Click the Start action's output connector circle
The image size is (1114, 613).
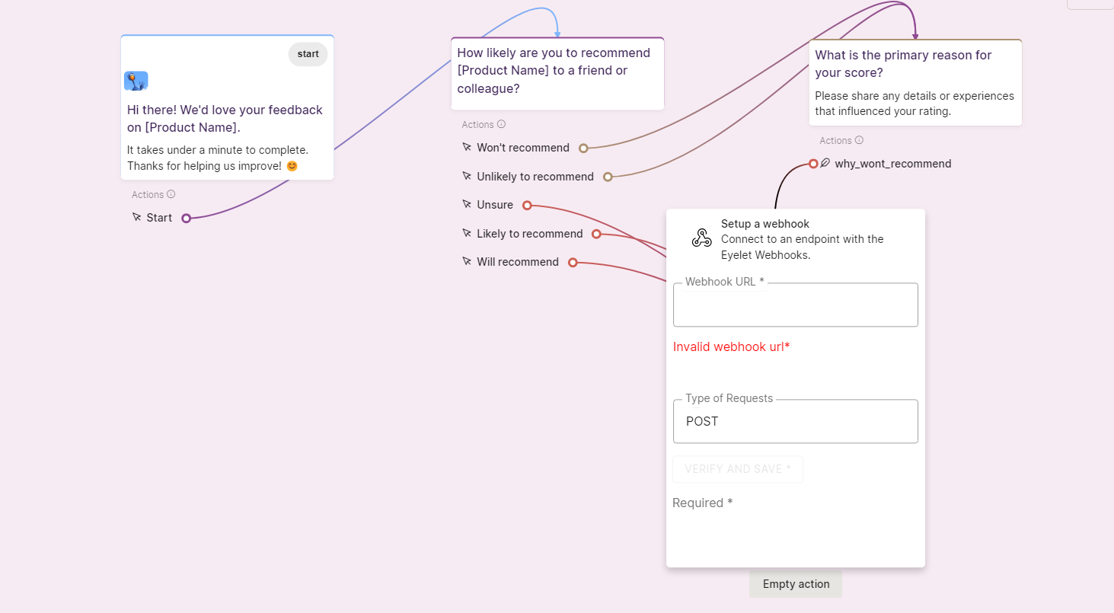(x=186, y=219)
